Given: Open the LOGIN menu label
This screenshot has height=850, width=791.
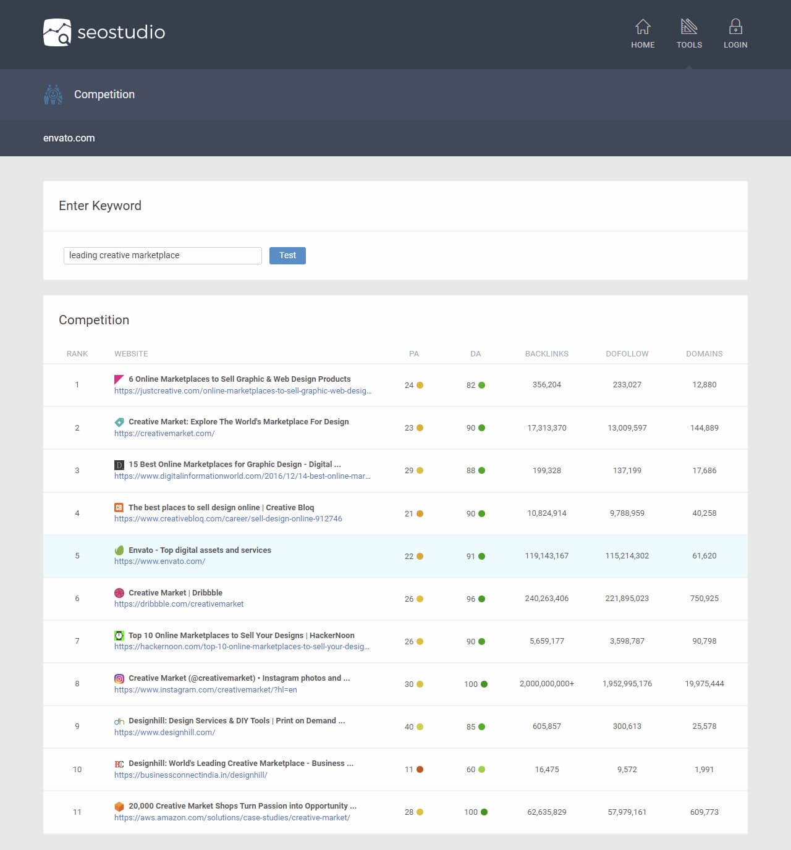Looking at the screenshot, I should [735, 45].
